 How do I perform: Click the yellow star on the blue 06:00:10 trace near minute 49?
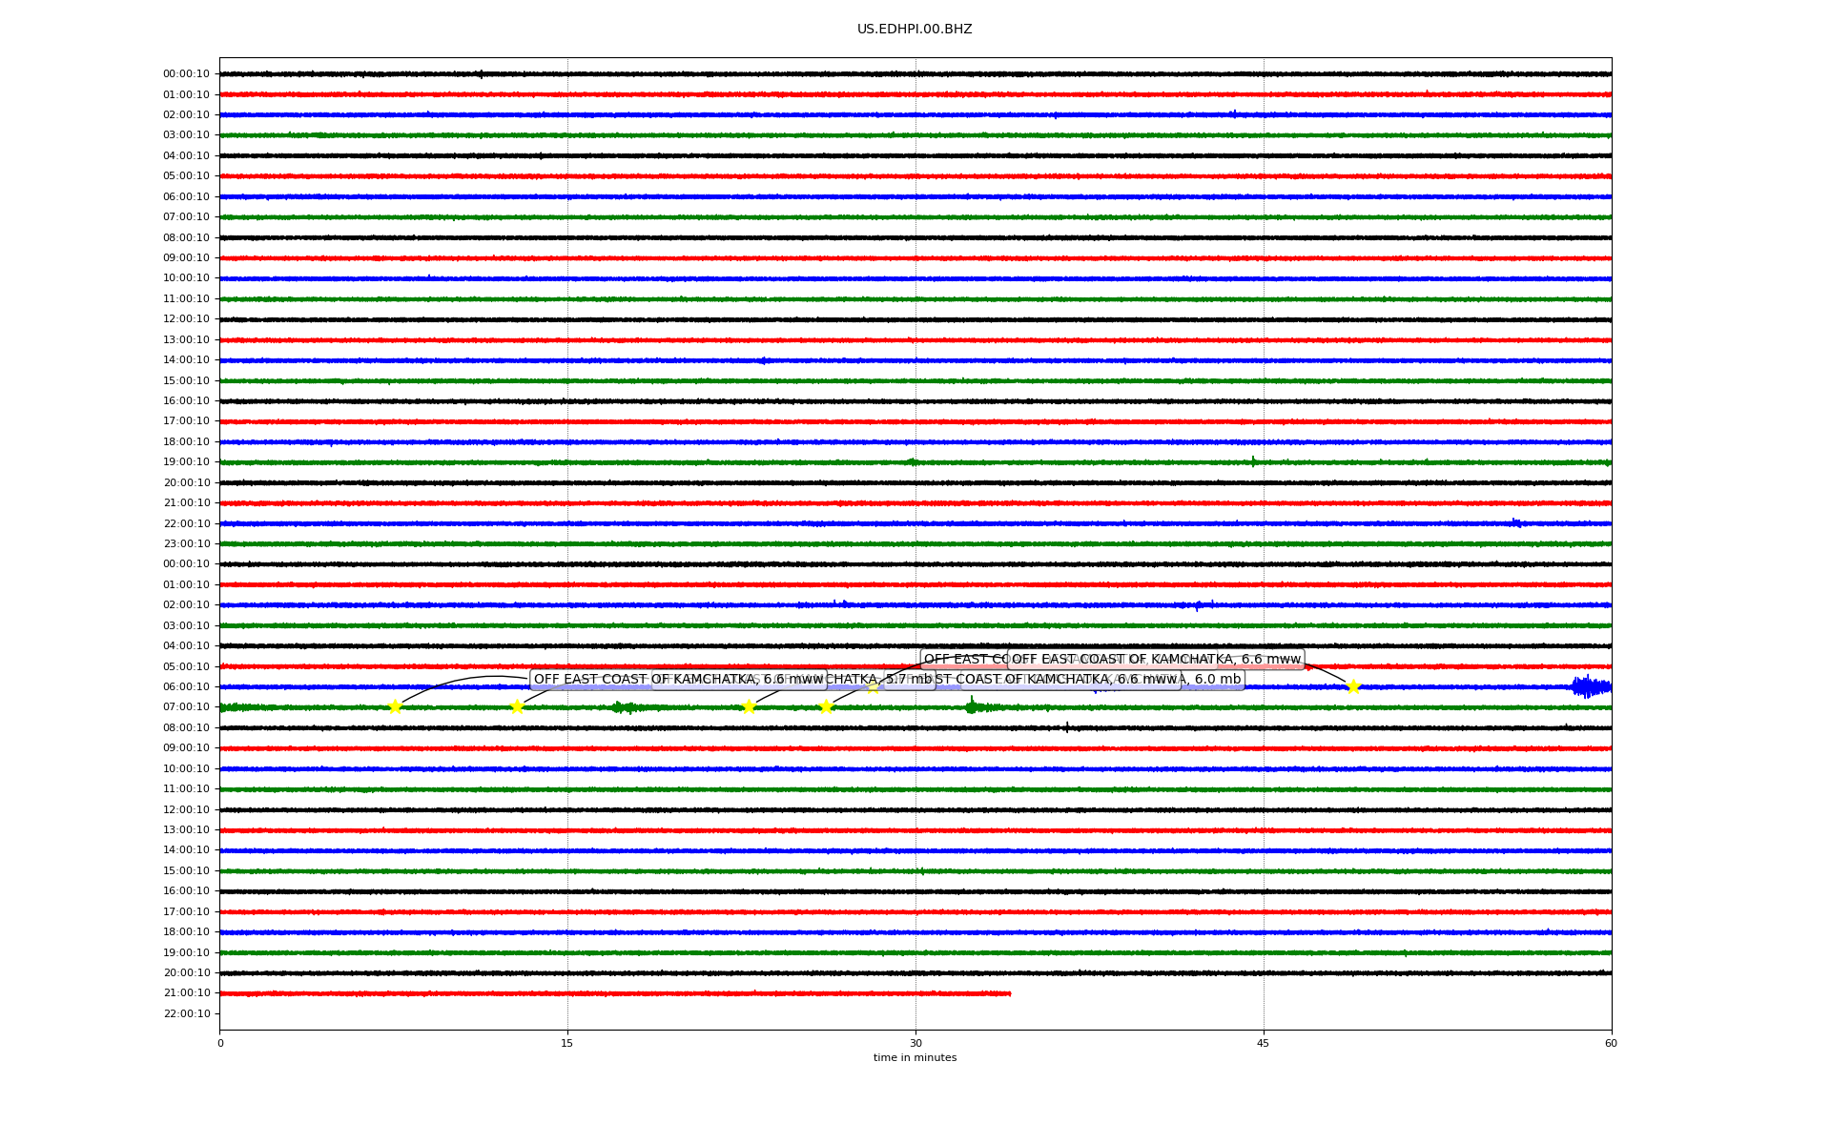tap(1353, 686)
